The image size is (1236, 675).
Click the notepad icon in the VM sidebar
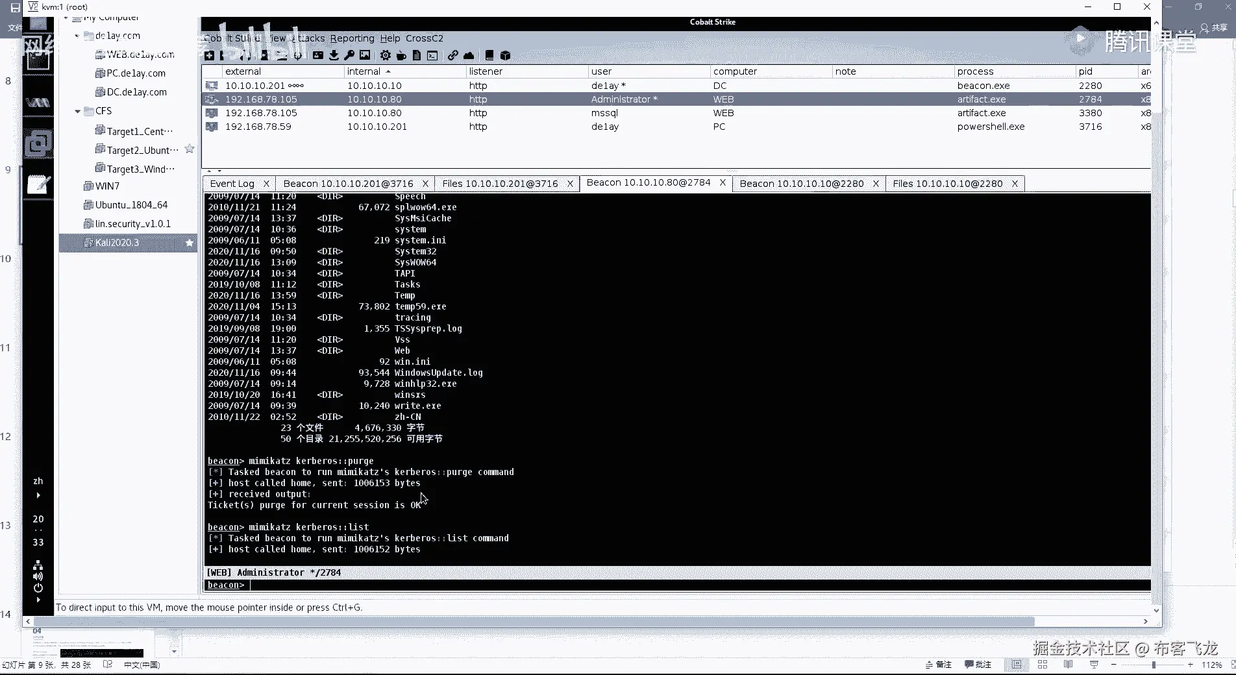tap(38, 185)
